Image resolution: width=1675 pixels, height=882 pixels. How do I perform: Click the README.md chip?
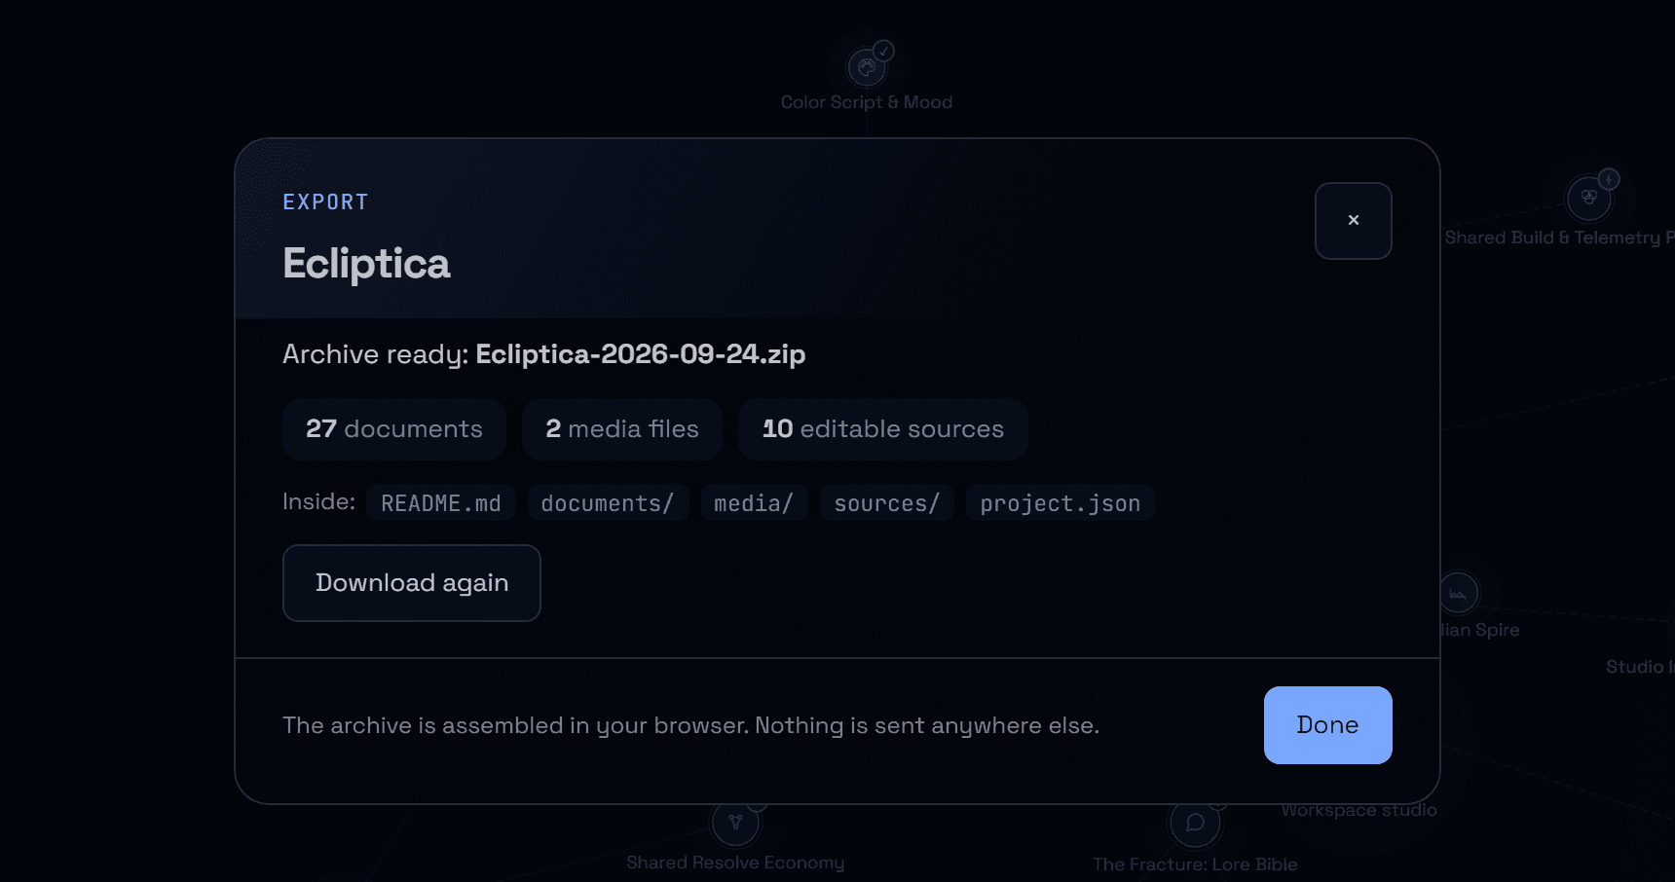coord(441,503)
